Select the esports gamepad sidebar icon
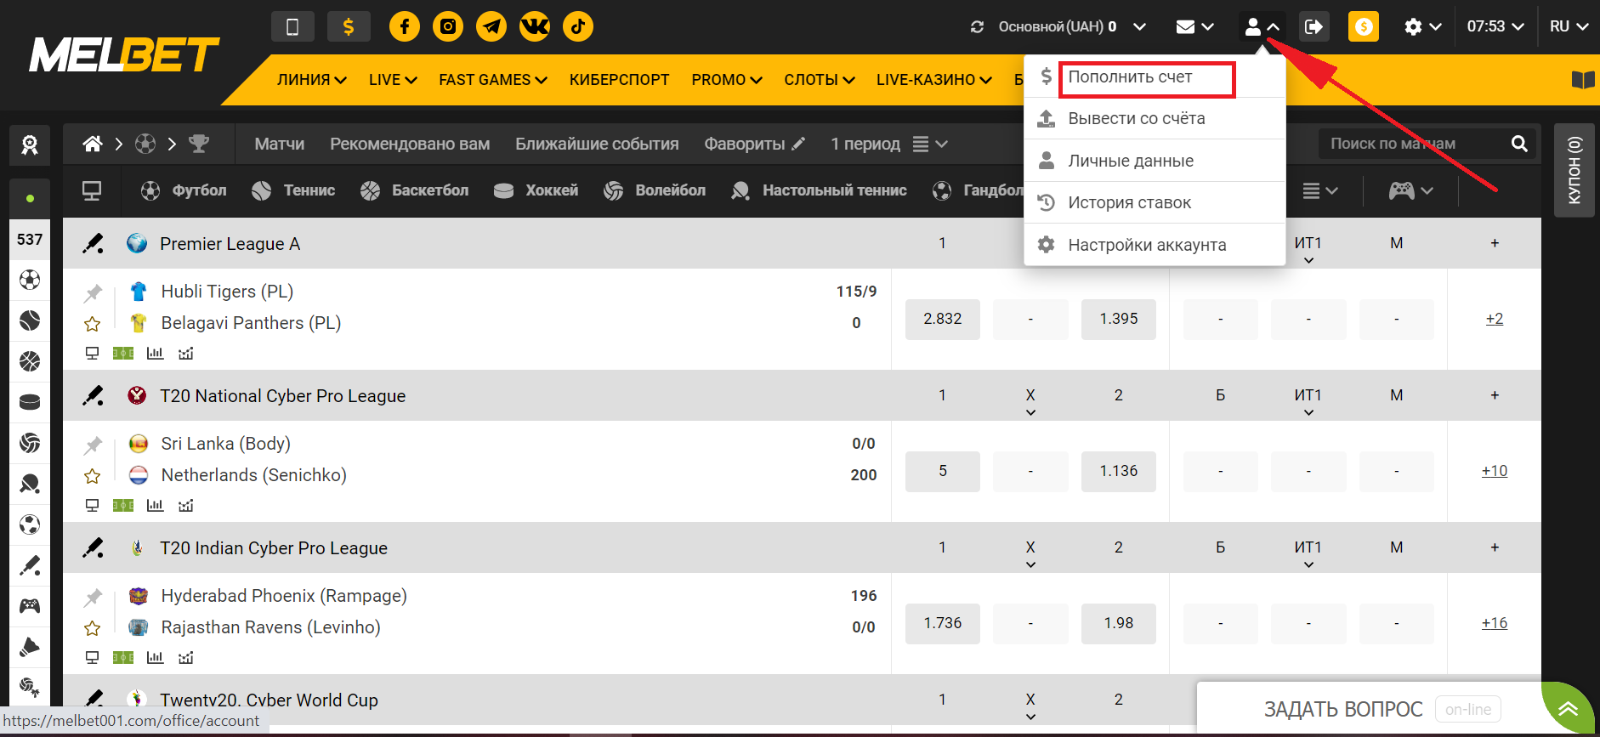This screenshot has height=737, width=1600. 30,606
